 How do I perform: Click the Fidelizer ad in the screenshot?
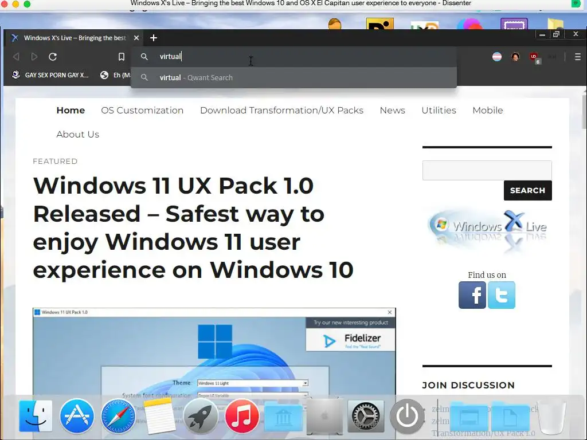tap(350, 340)
